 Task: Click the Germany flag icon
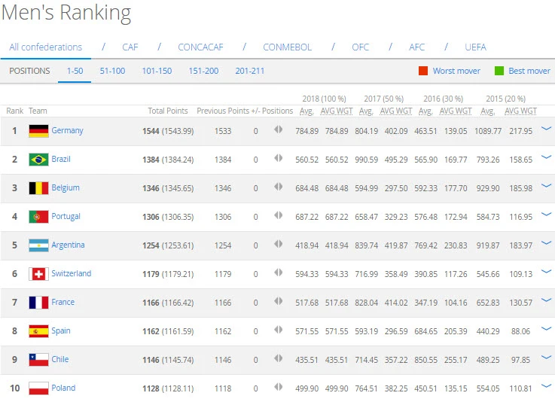pos(38,131)
